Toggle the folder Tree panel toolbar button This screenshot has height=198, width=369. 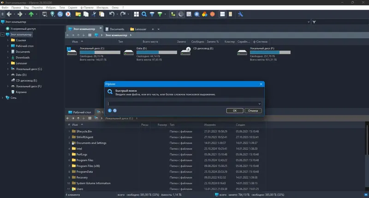click(173, 14)
